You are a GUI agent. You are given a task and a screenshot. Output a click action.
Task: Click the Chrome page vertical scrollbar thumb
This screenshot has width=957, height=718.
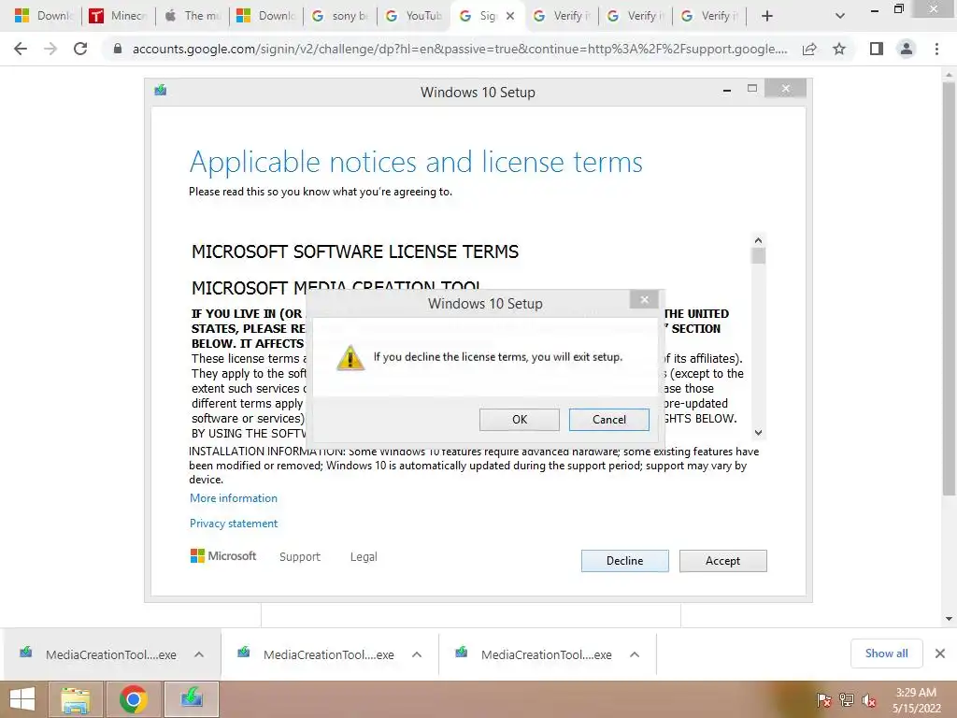coord(950,289)
